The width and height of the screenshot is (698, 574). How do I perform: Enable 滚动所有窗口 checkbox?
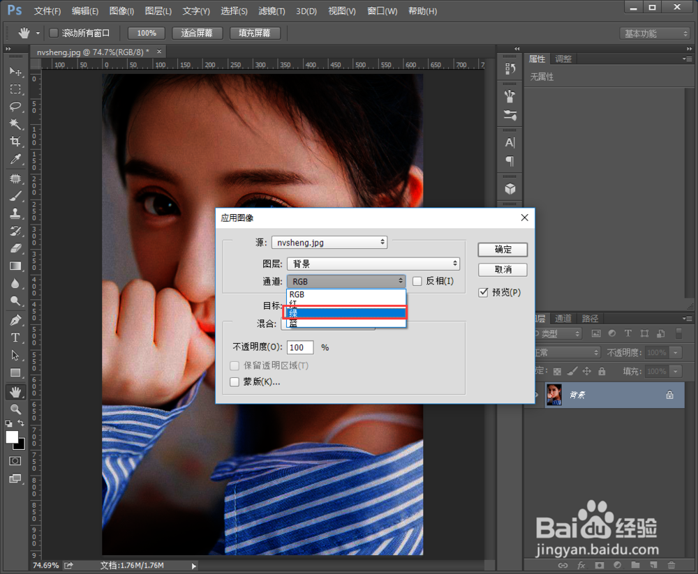pos(54,33)
